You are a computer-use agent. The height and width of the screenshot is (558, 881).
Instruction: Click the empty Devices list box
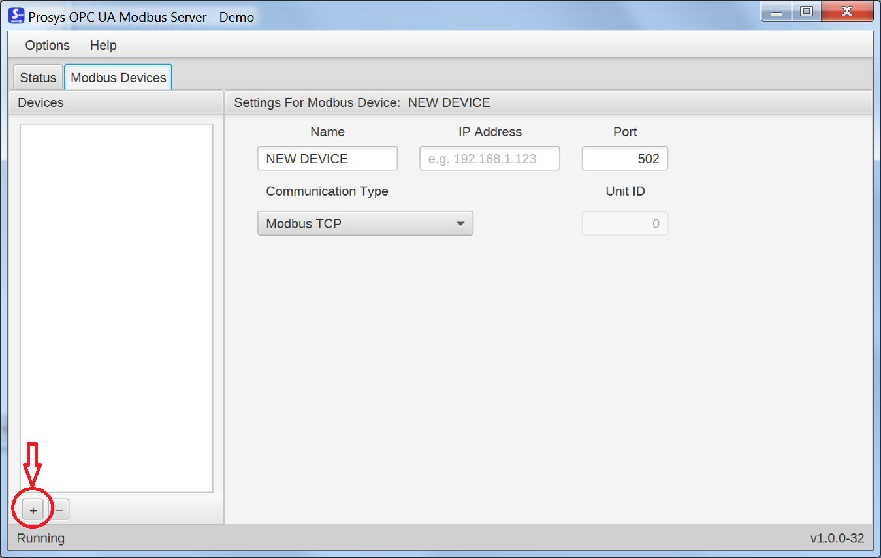117,308
